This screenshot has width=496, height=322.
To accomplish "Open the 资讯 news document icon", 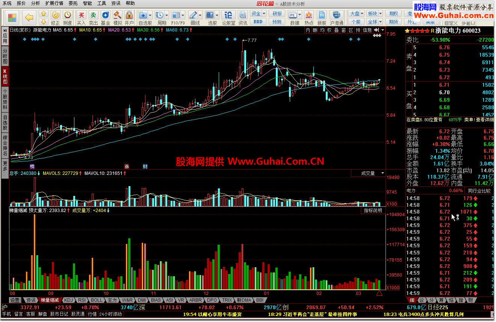I will (x=243, y=17).
